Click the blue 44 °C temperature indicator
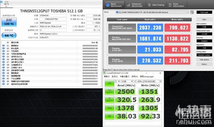214x127 pixels. [x=9, y=35]
